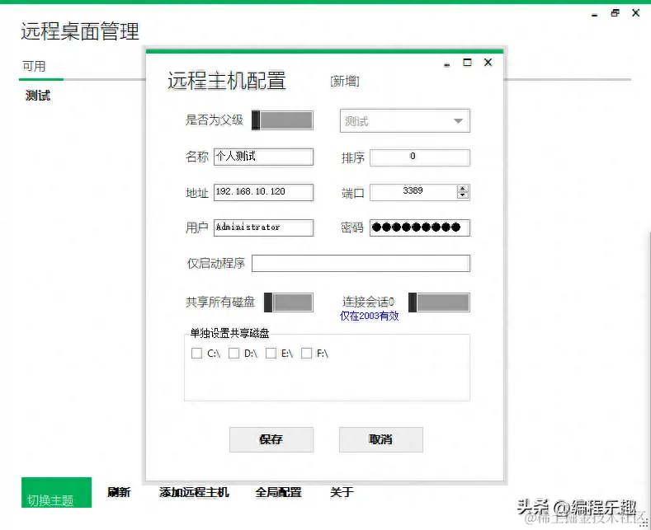651x530 pixels.
Task: Click the 用户 Administrator field
Action: pyautogui.click(x=264, y=227)
